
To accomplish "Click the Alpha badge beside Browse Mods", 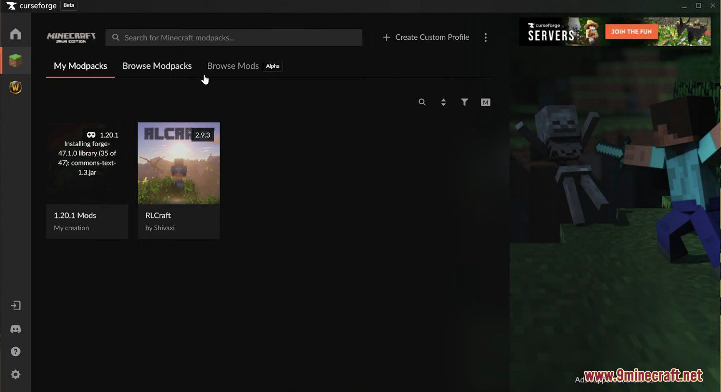I will click(272, 66).
